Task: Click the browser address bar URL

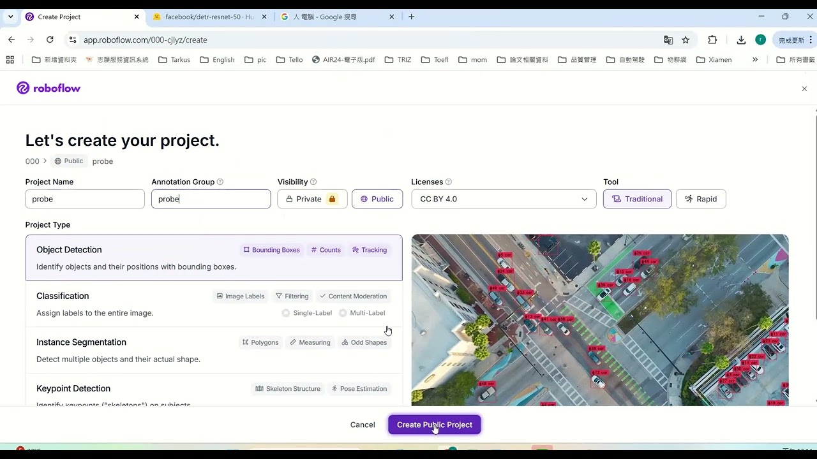Action: tap(145, 40)
